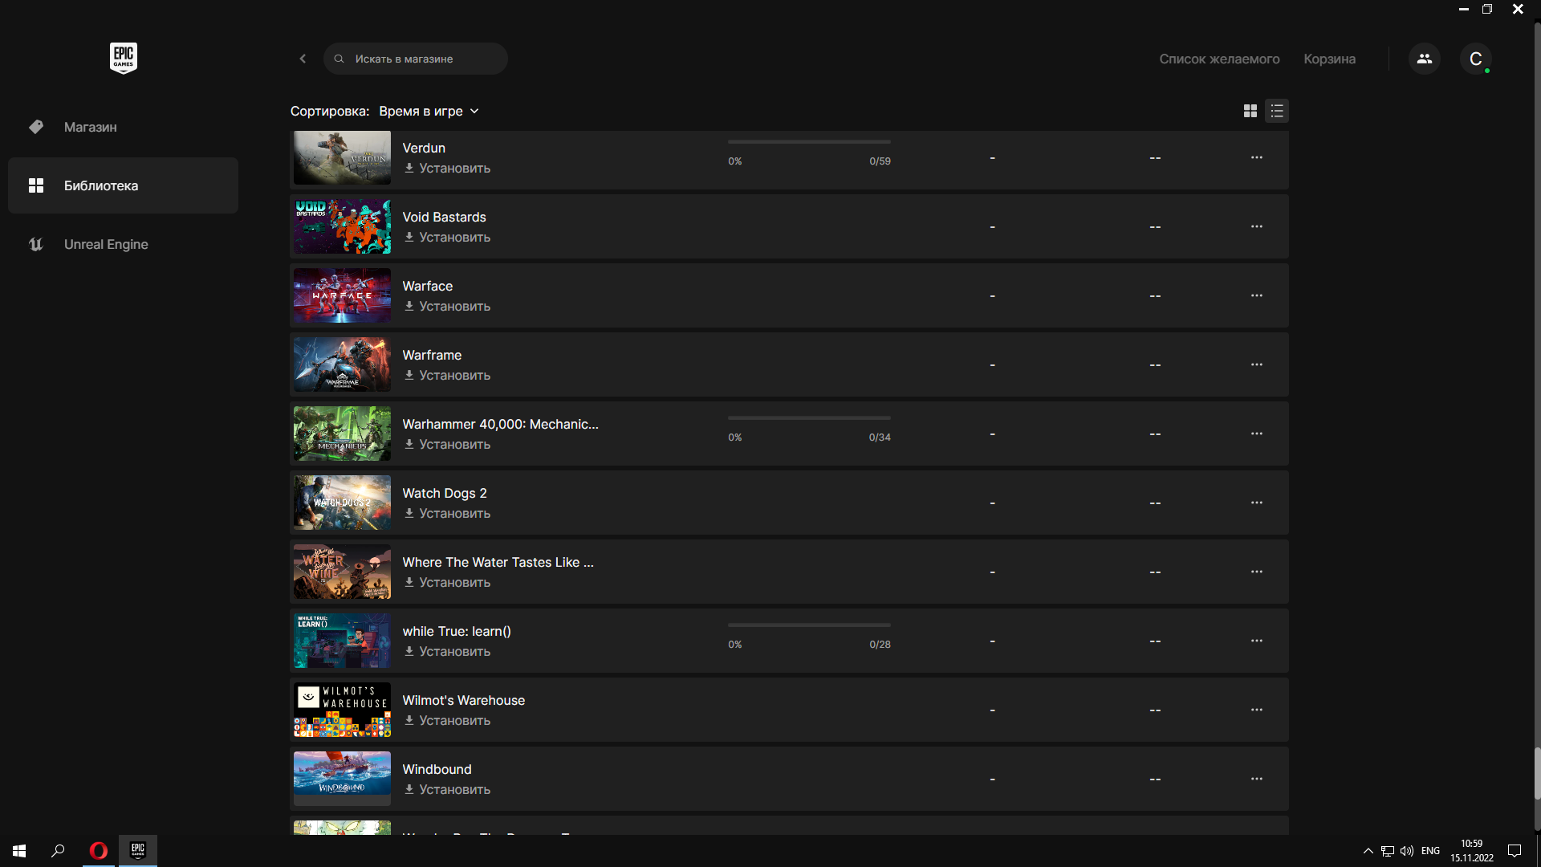1541x867 pixels.
Task: Open Unreal Engine in the sidebar
Action: (x=123, y=244)
